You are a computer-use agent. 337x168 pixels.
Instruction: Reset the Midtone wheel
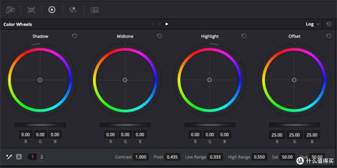pos(159,36)
